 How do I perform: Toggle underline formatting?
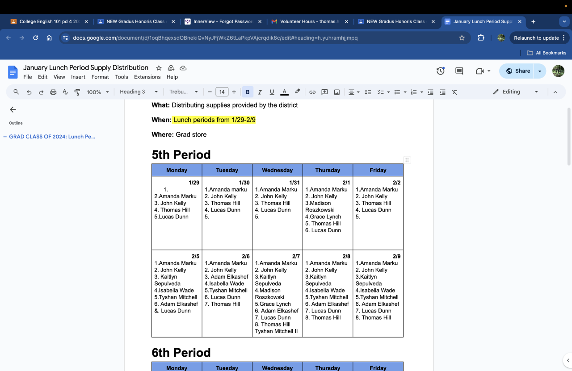[272, 92]
